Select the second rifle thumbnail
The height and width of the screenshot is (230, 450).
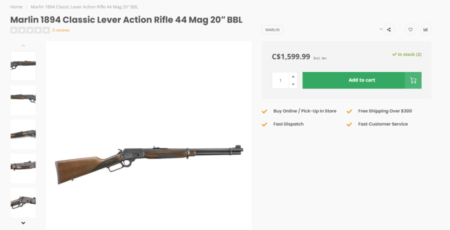click(x=23, y=99)
